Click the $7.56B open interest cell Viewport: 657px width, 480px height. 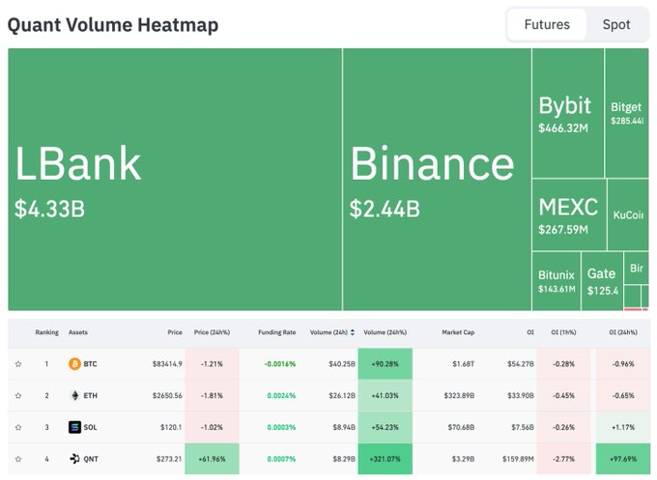523,427
